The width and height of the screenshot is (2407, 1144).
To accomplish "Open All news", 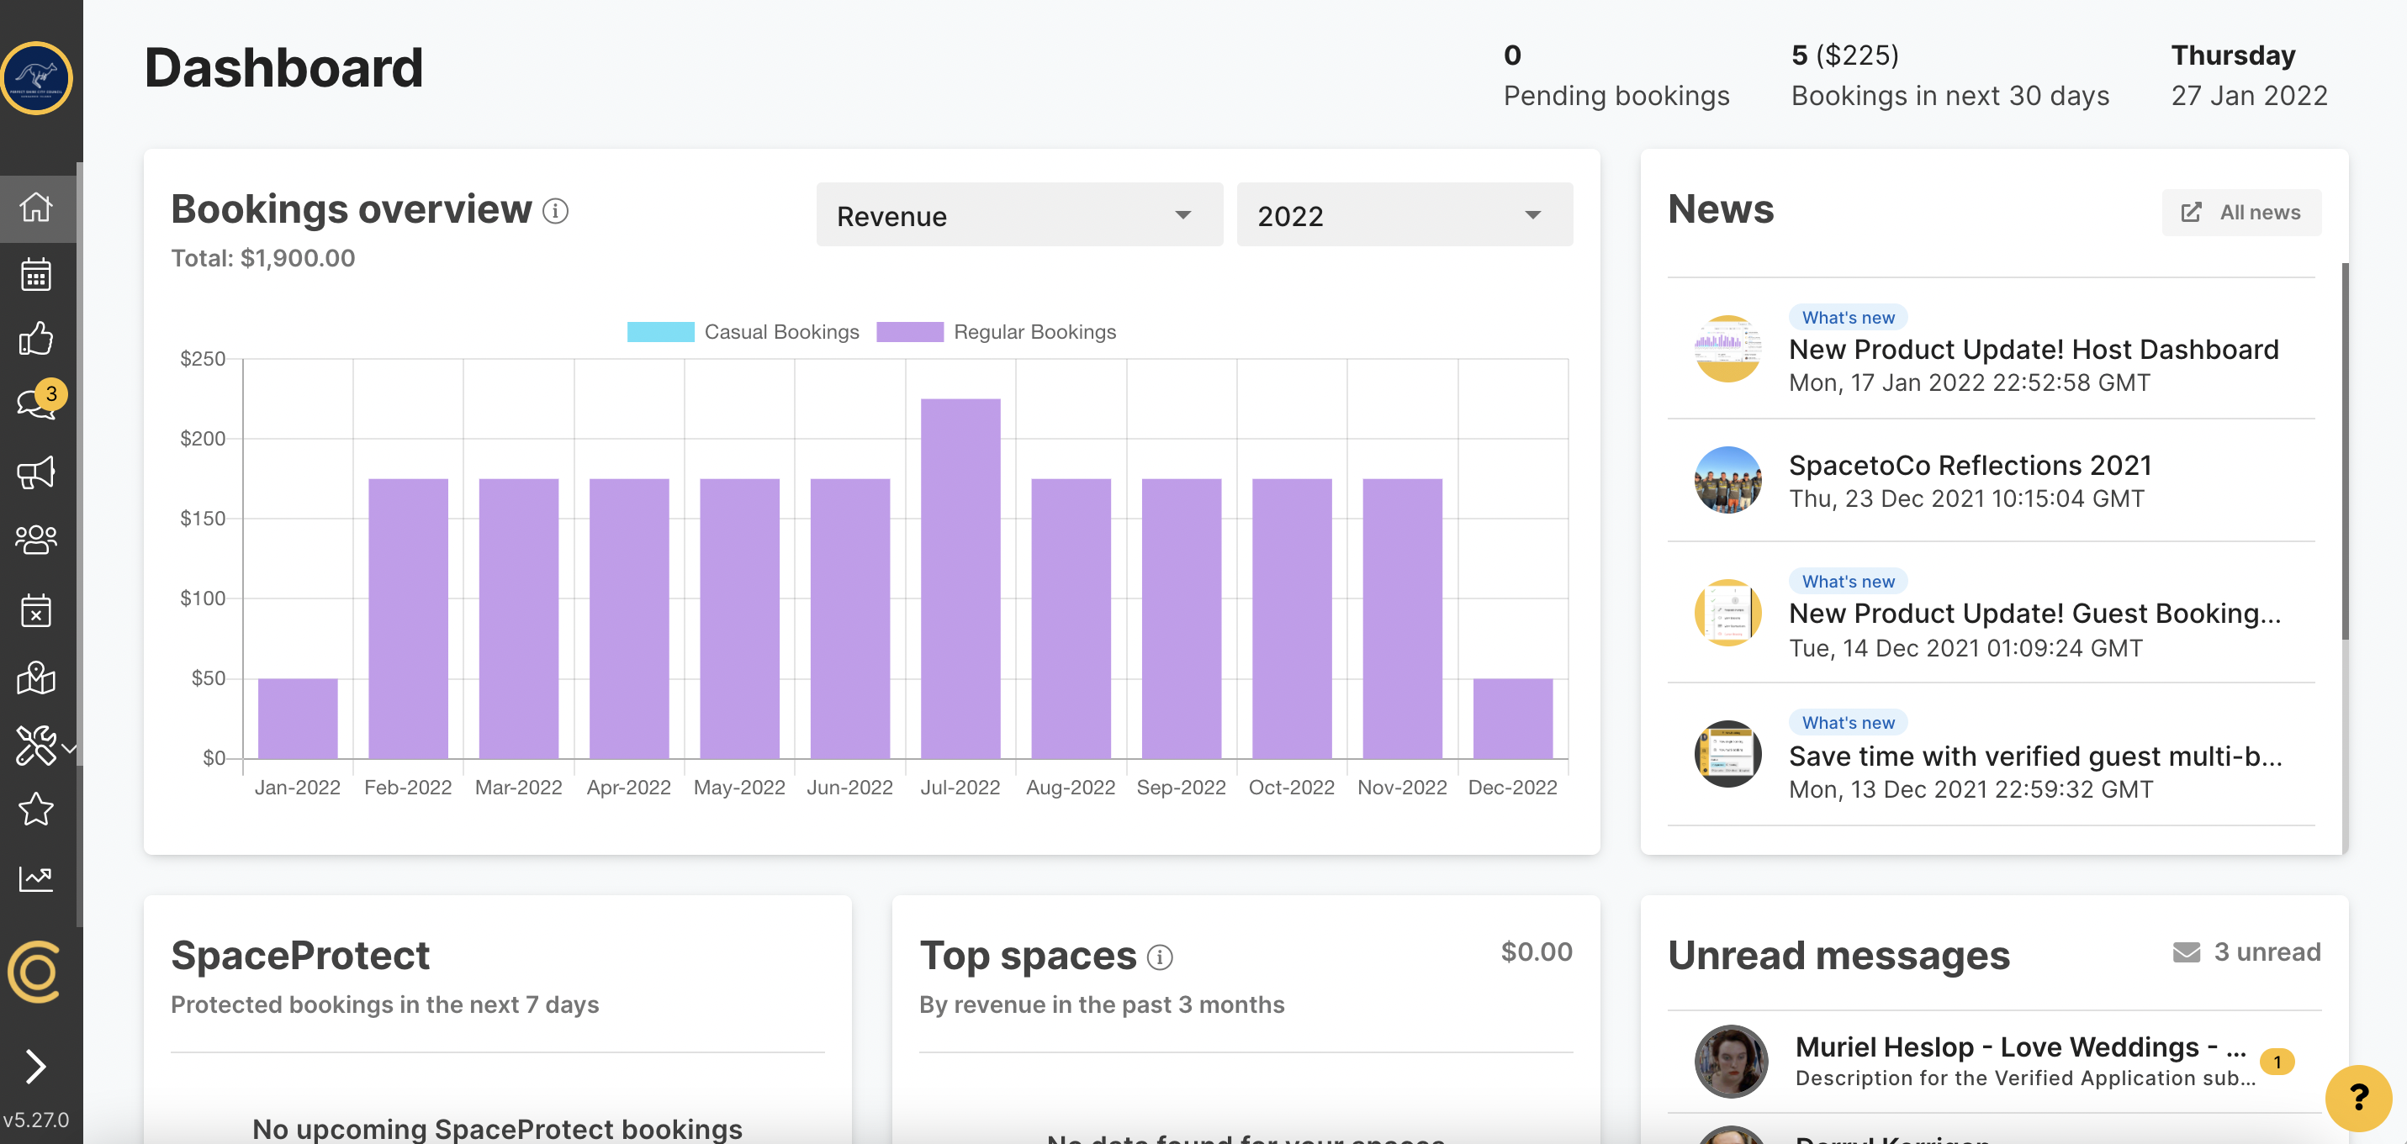I will tap(2240, 212).
